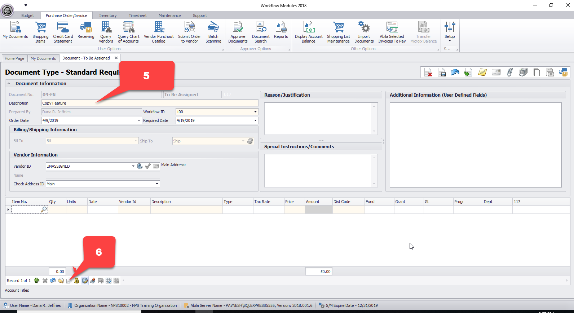574x313 pixels.
Task: Click the Setup button in ribbon
Action: pyautogui.click(x=450, y=31)
